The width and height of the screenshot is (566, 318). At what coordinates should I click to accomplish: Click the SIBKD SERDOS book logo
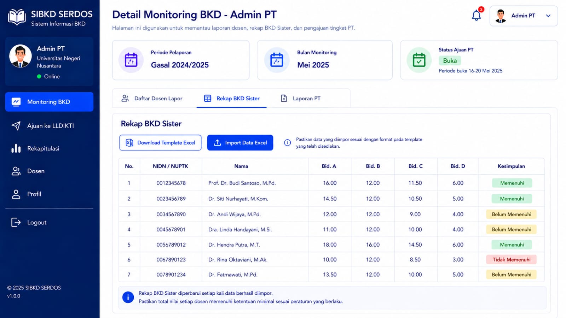(x=17, y=17)
